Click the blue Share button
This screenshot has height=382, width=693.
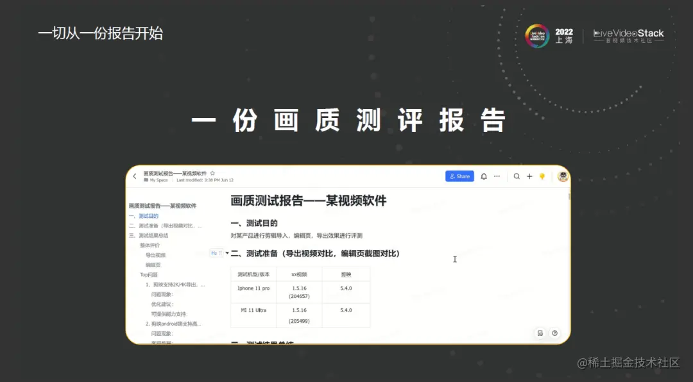(x=461, y=176)
